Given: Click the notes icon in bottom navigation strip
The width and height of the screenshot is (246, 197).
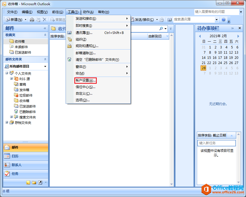Looking at the screenshot, I should tap(28, 182).
